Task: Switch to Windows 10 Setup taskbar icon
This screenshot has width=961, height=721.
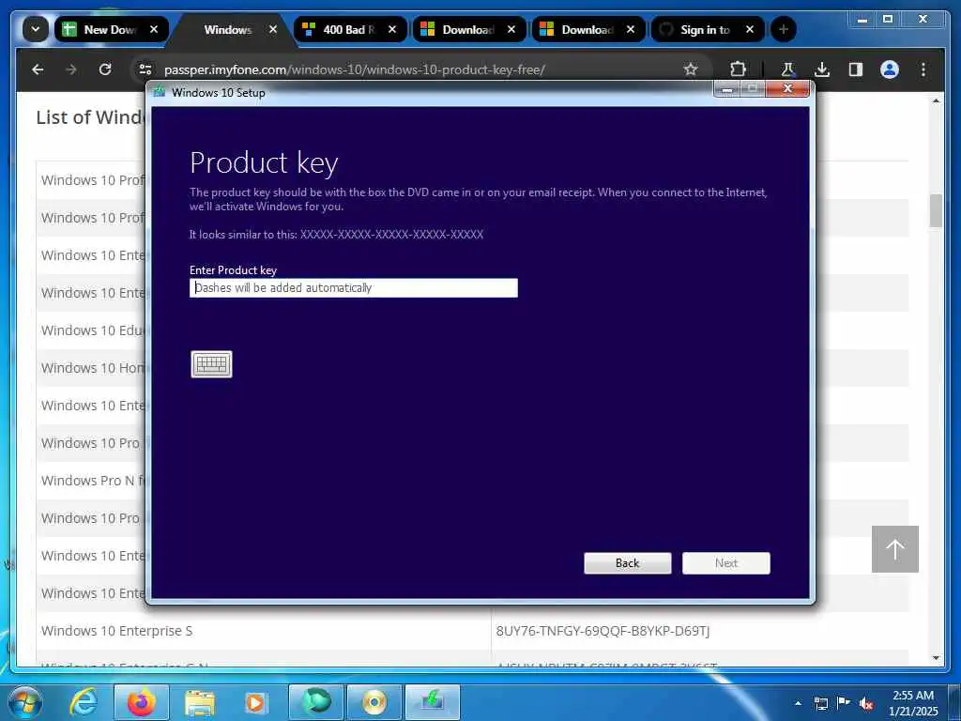Action: click(432, 702)
